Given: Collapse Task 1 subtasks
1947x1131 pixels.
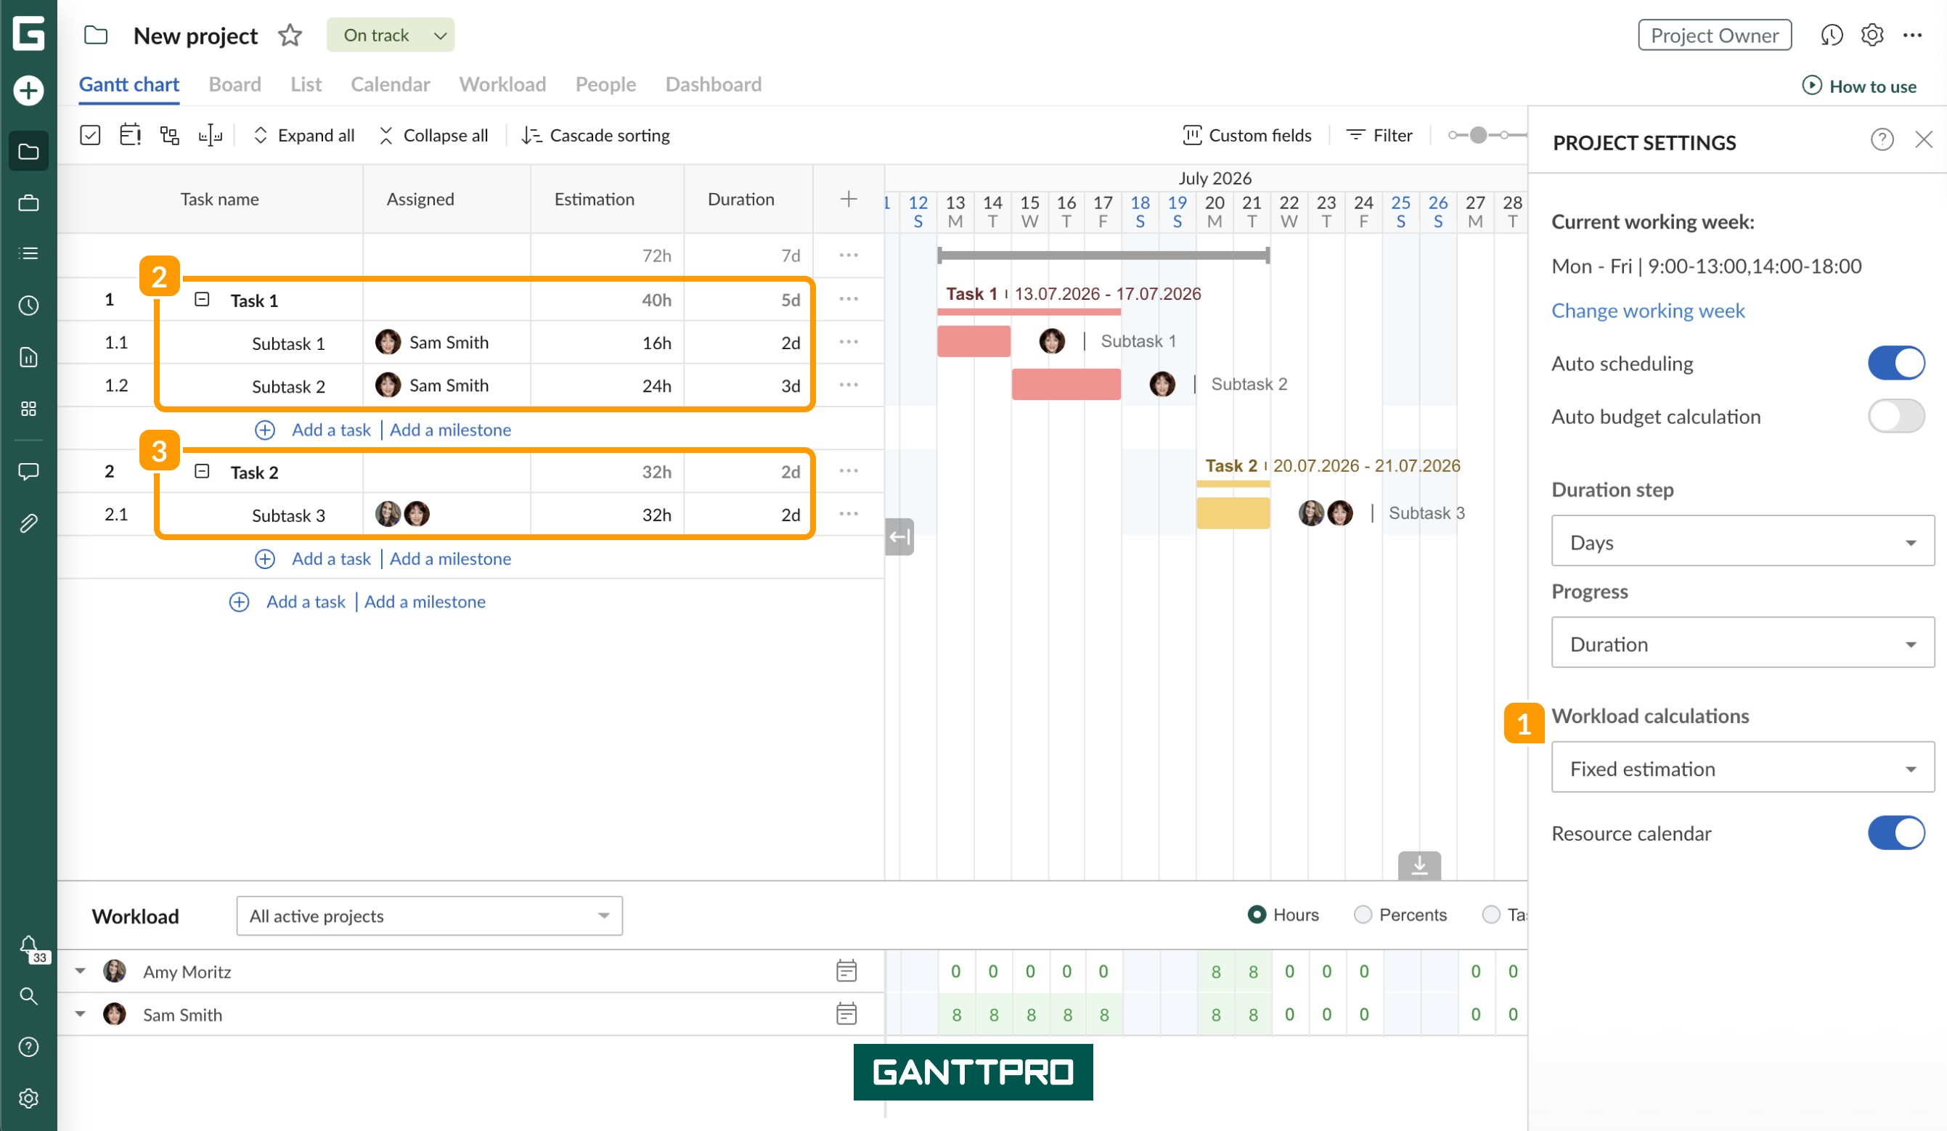Looking at the screenshot, I should 202,299.
